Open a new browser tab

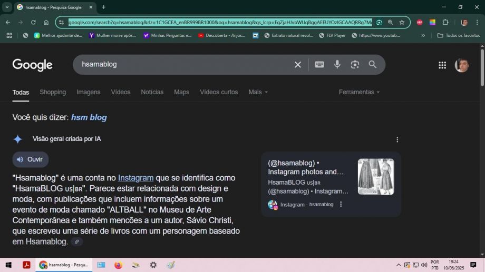(104, 7)
